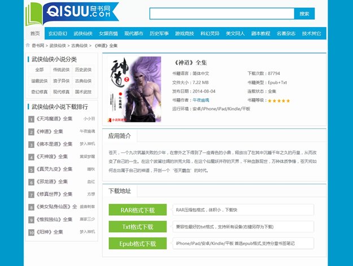Go to 玄幻奇幻 category in navigation
This screenshot has width=353, height=266.
pos(58,33)
